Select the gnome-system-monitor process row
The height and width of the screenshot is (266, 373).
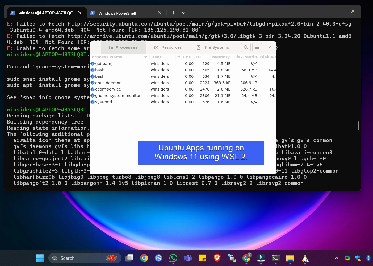[x=183, y=96]
